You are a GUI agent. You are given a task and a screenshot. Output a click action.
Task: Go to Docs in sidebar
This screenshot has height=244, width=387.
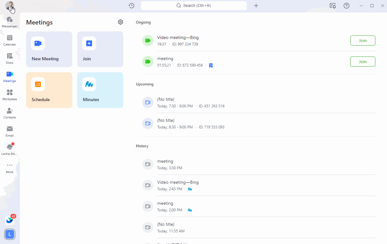tap(10, 58)
